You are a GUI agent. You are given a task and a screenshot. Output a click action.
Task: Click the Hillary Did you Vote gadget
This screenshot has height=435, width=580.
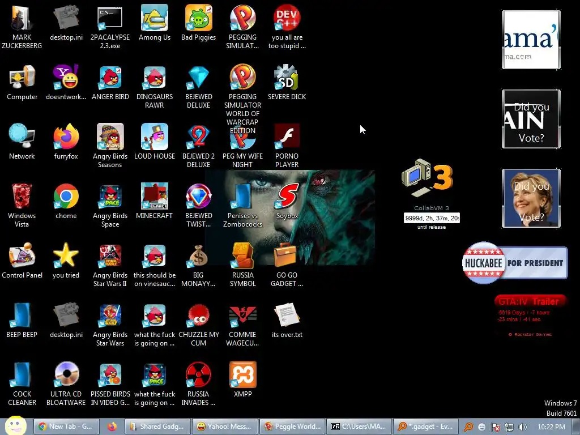(531, 198)
